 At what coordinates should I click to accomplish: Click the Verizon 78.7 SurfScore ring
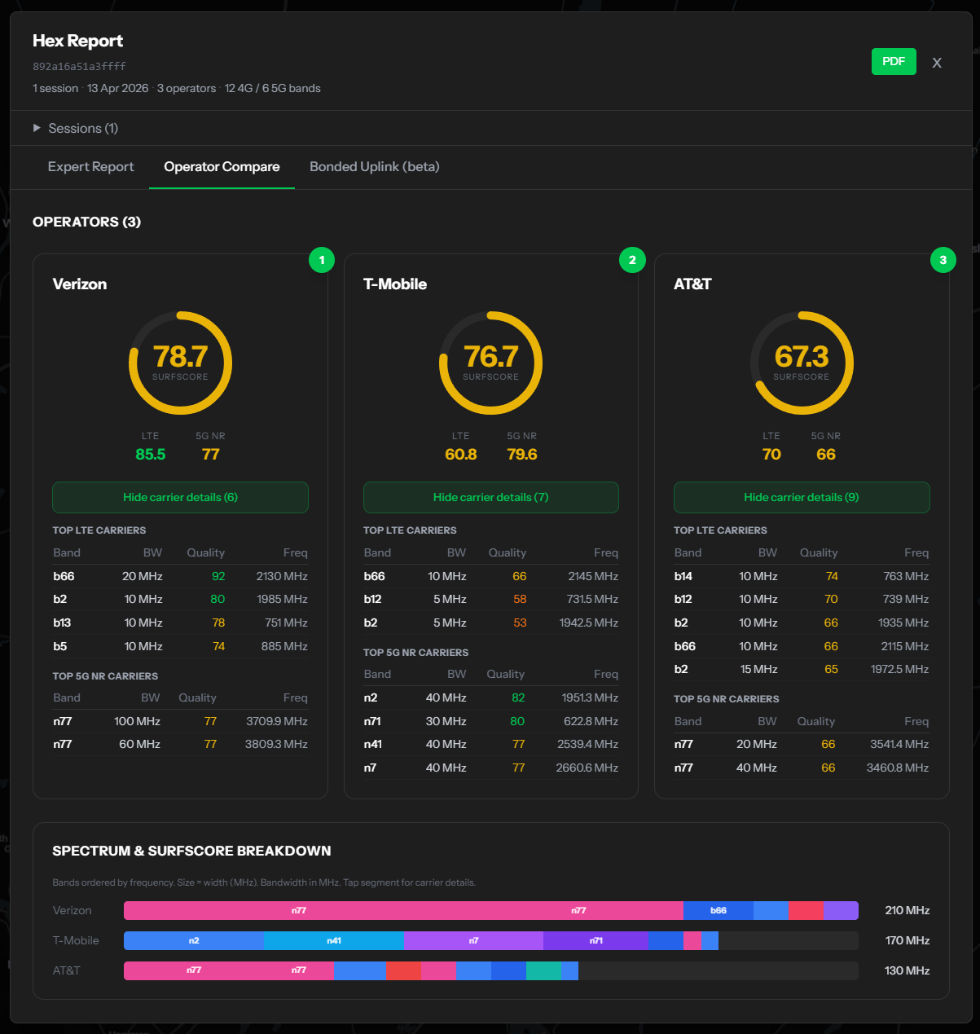coord(180,363)
